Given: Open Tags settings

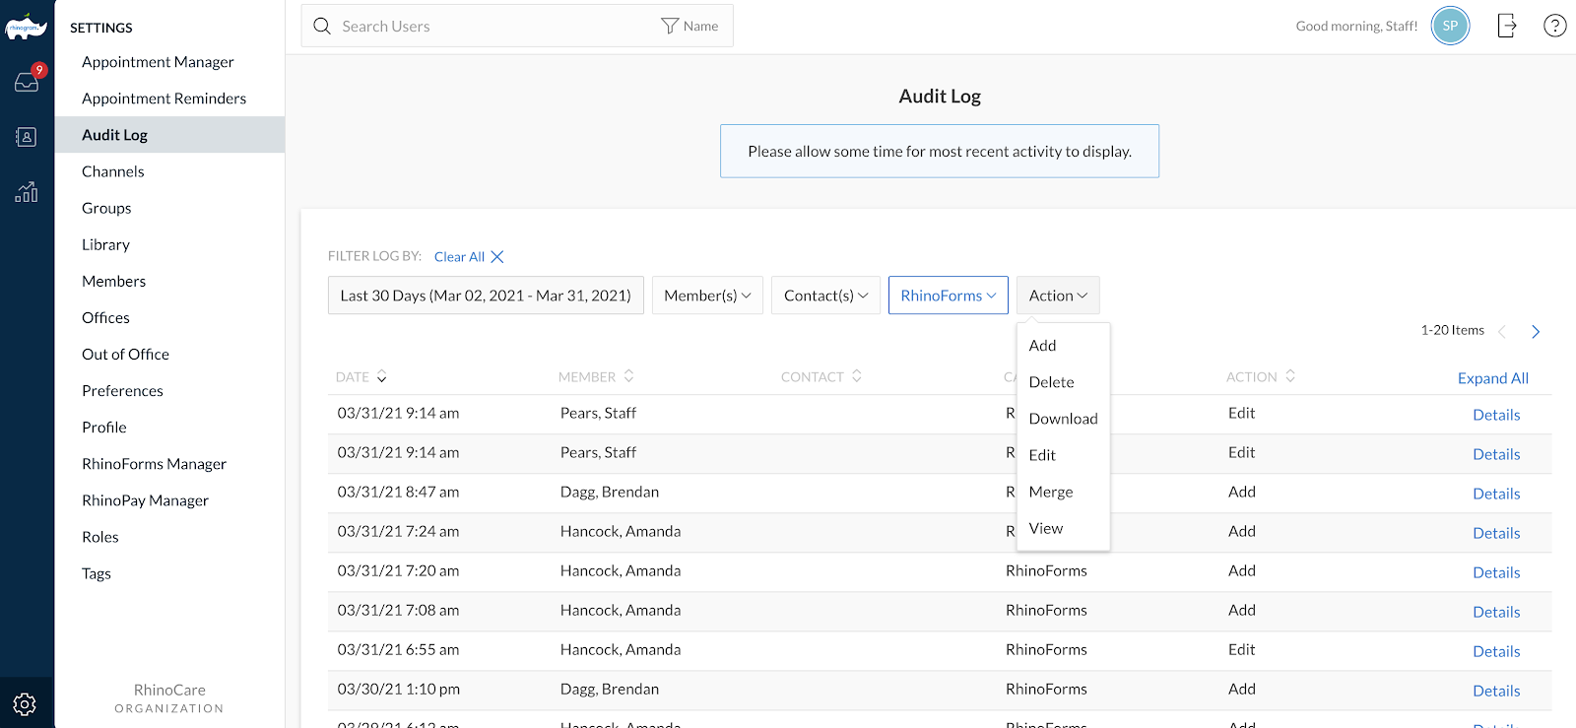Looking at the screenshot, I should 96,572.
